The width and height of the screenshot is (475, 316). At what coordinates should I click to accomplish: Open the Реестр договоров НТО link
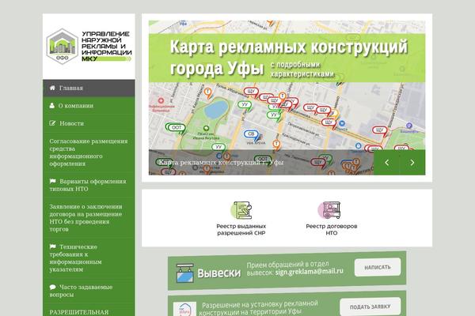(x=332, y=230)
